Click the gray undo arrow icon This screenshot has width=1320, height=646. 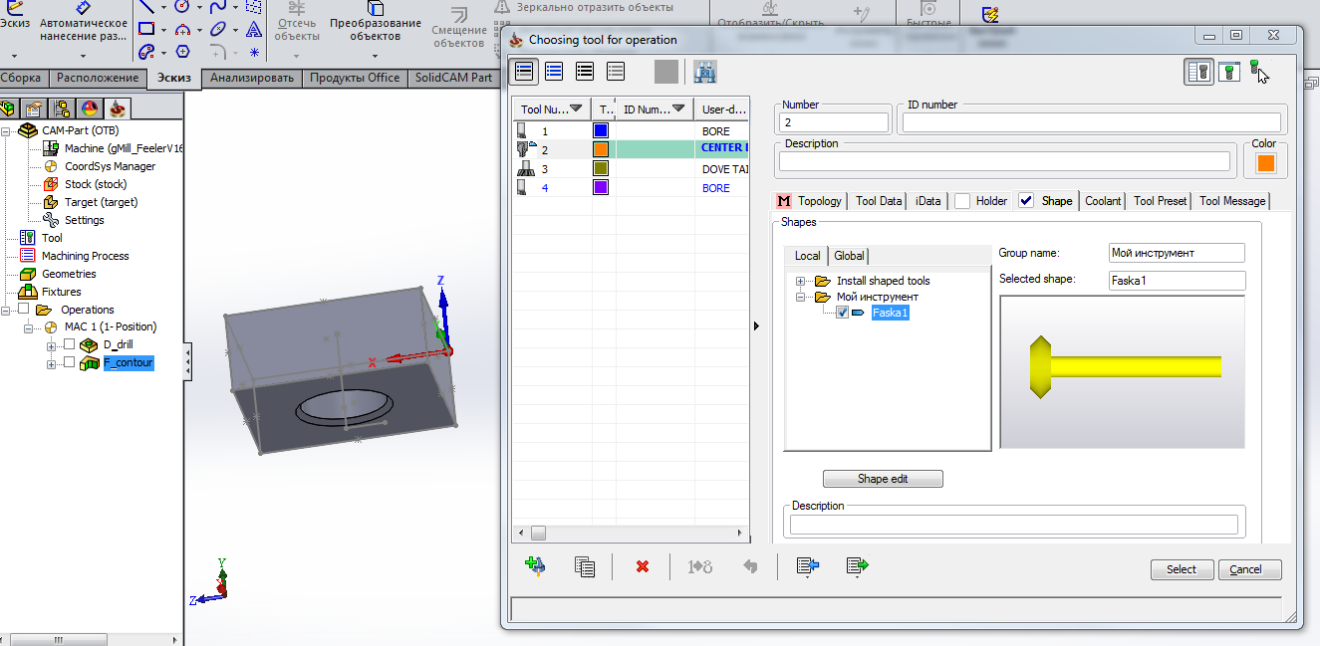click(750, 566)
